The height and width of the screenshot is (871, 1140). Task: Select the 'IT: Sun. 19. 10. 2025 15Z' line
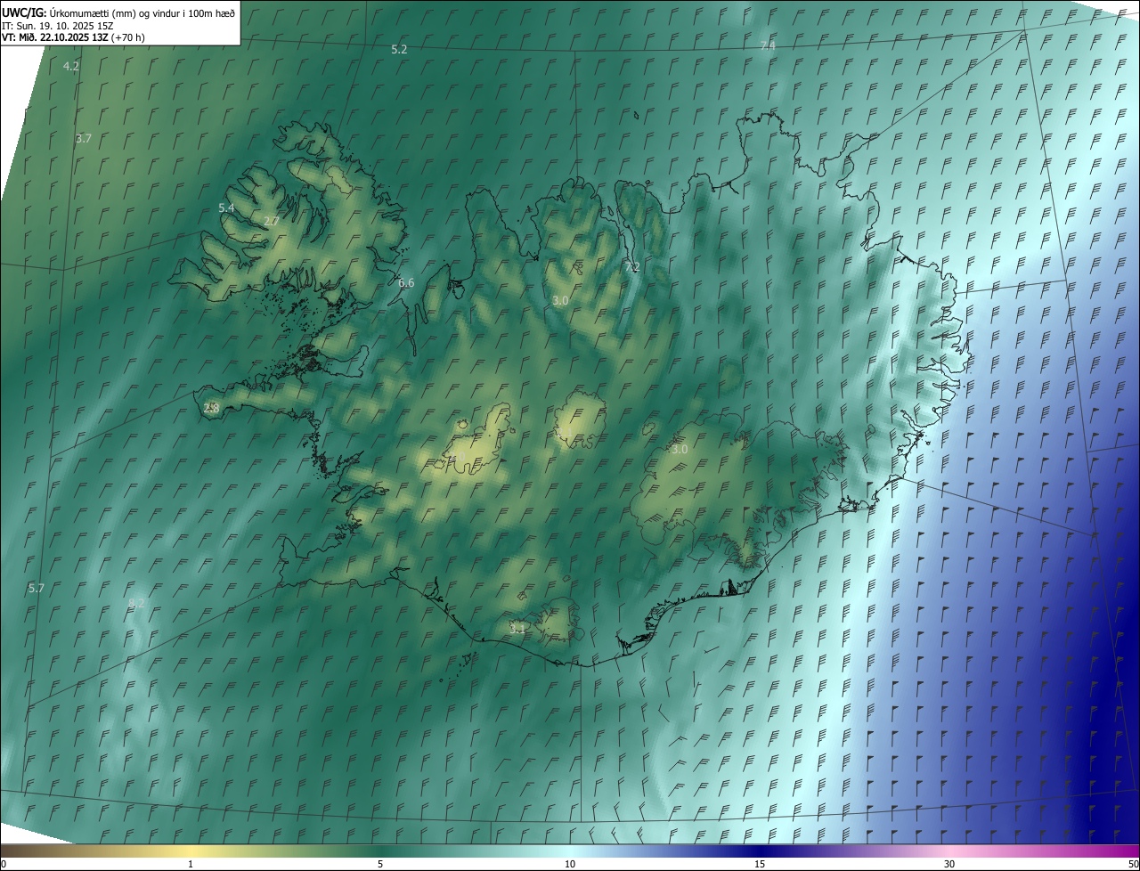click(57, 25)
